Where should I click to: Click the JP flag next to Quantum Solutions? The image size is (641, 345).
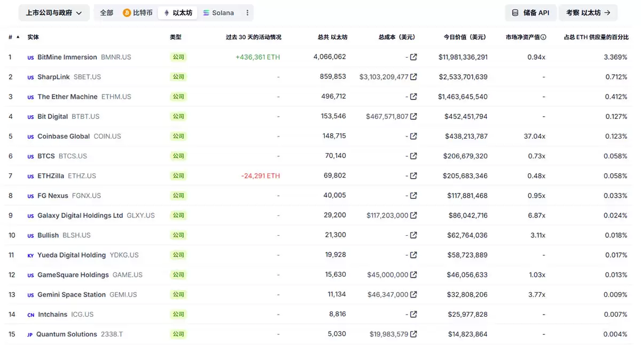click(30, 334)
